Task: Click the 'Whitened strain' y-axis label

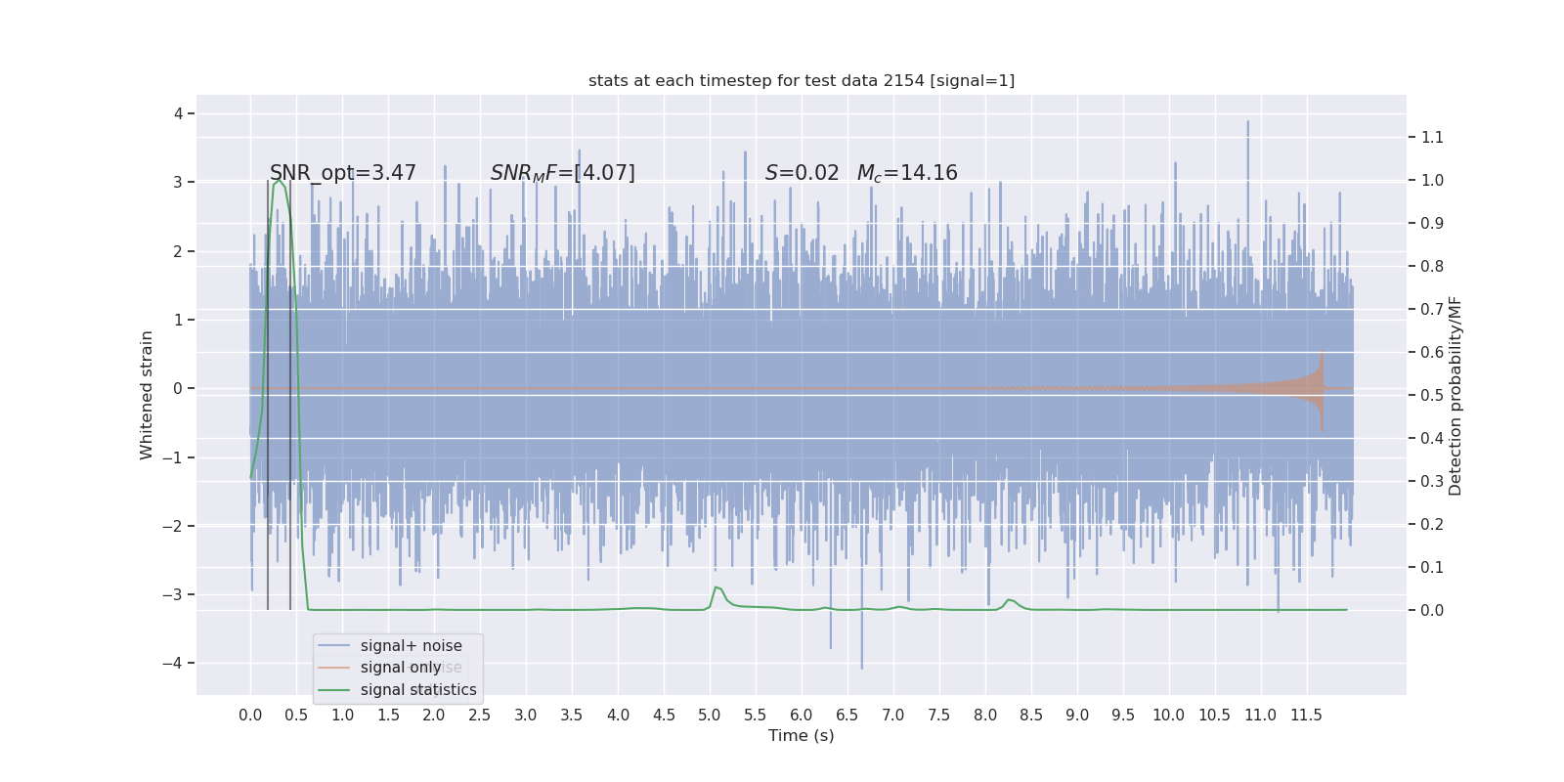Action: 147,395
